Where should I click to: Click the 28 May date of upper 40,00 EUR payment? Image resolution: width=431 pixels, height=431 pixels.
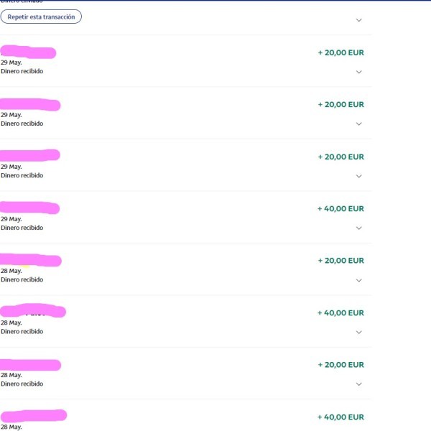(x=11, y=323)
